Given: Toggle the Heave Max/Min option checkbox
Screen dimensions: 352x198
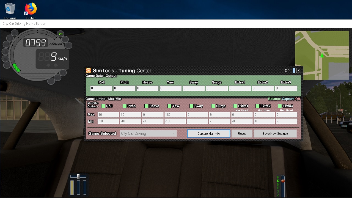Looking at the screenshot, I should pyautogui.click(x=147, y=106).
